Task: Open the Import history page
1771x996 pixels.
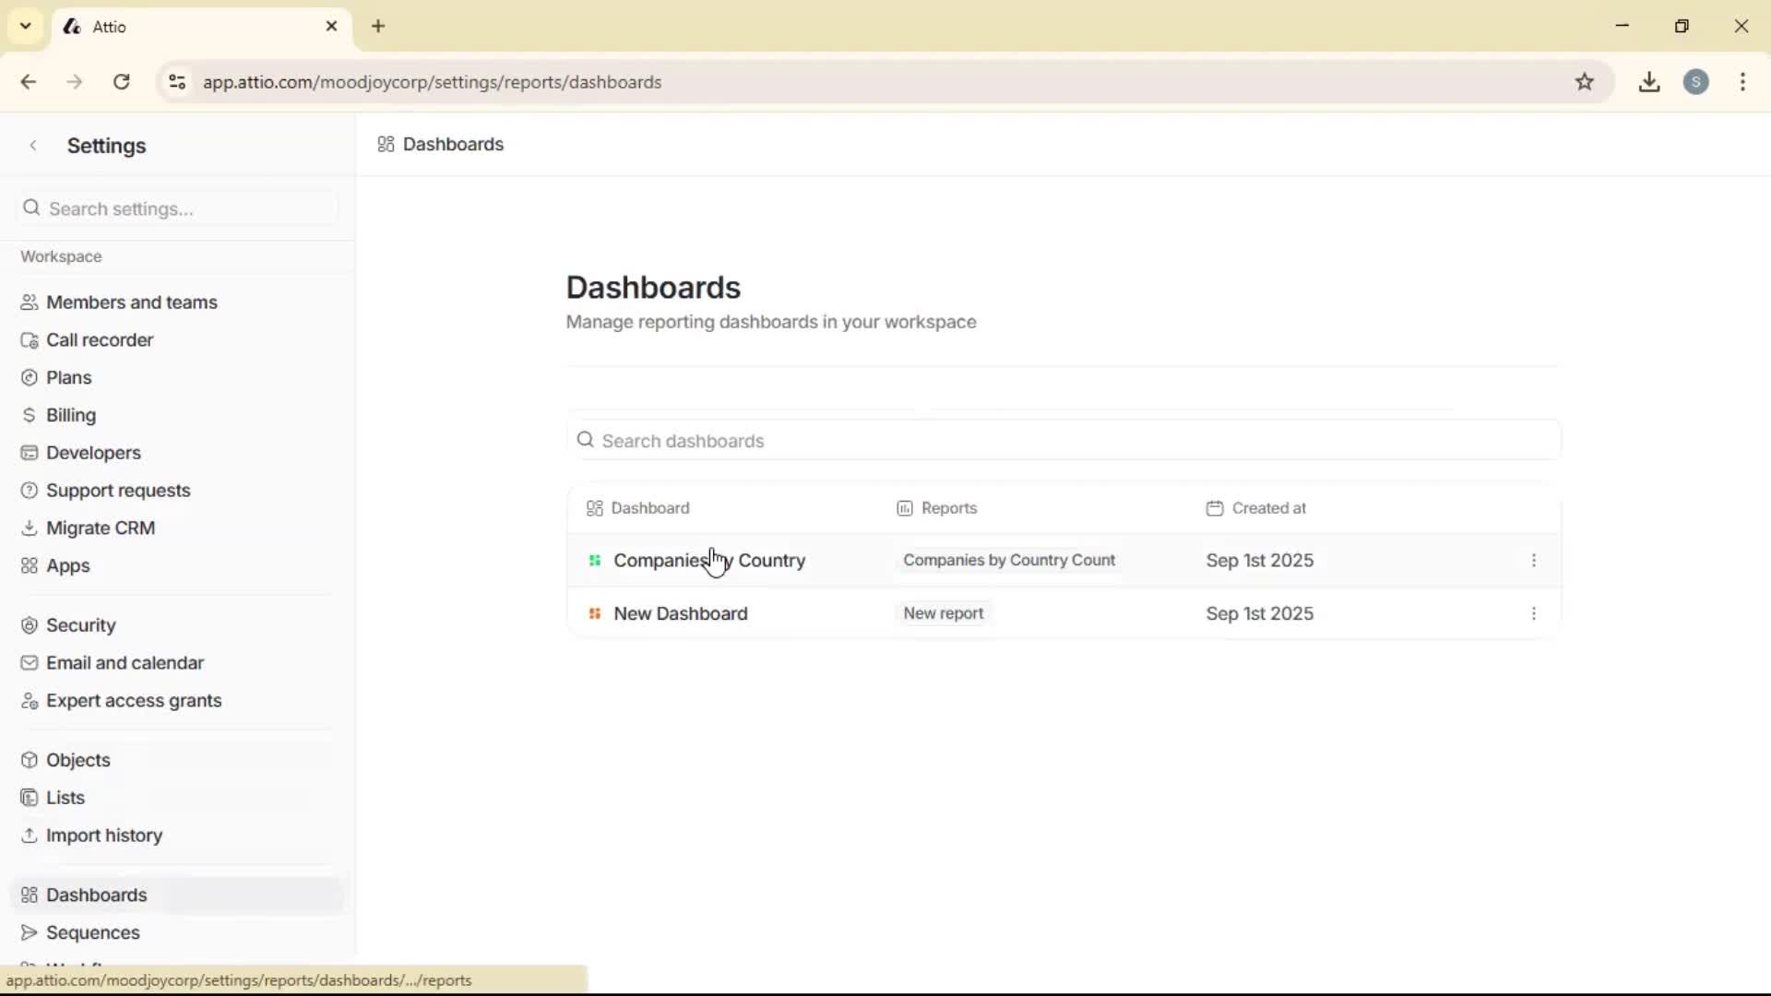Action: [x=104, y=836]
